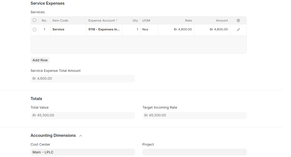This screenshot has height=157, width=291.
Task: Open the empty Project link field
Action: [194, 152]
